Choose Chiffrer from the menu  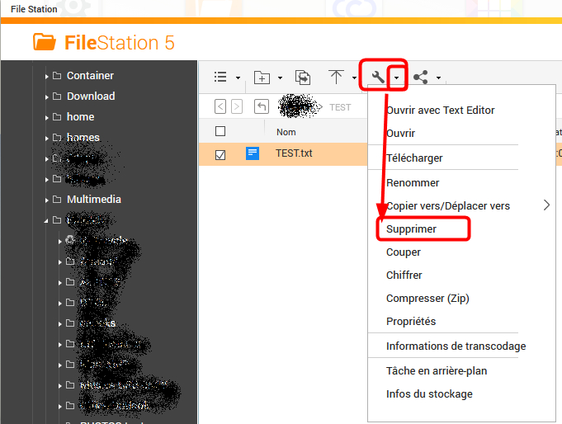click(x=404, y=276)
